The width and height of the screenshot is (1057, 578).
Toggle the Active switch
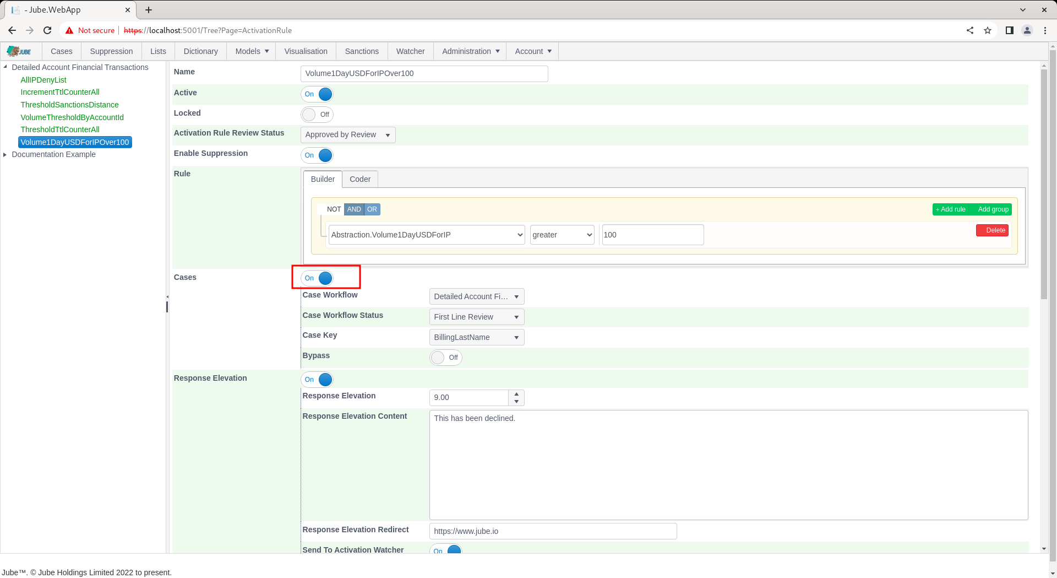tap(318, 94)
